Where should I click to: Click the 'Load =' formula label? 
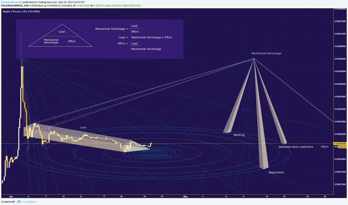coord(123,37)
